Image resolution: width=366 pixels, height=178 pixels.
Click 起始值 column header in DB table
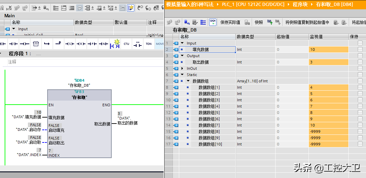[292, 37]
